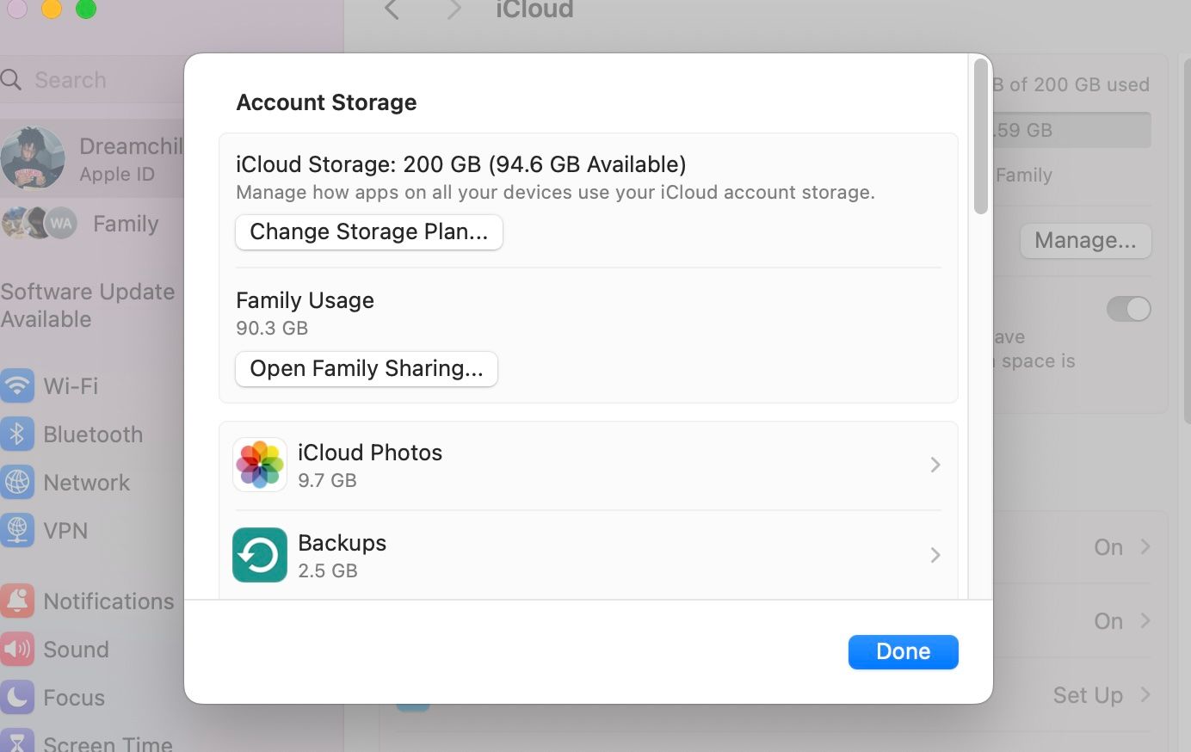Select the Focus moon icon
The image size is (1191, 752).
pos(18,698)
